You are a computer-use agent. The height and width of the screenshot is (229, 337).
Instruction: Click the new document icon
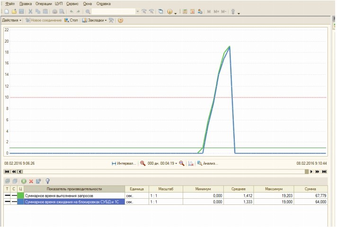7,12
